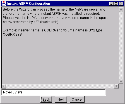The width and height of the screenshot is (125, 104).
Task: Click the line starting "Before the Wizard can proceed"
Action: (54, 9)
